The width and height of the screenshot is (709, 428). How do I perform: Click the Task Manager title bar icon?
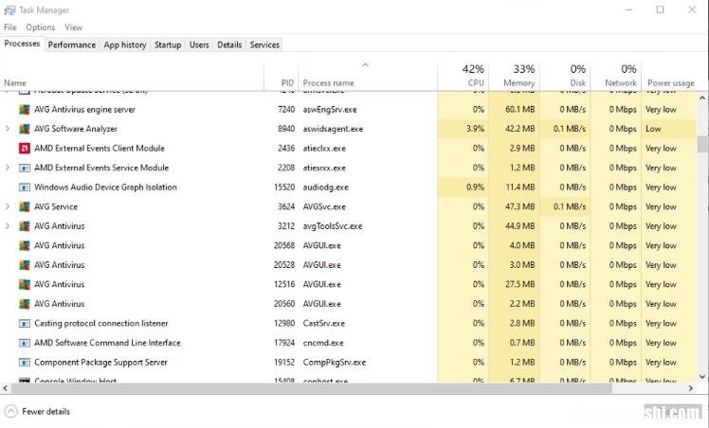pyautogui.click(x=9, y=9)
